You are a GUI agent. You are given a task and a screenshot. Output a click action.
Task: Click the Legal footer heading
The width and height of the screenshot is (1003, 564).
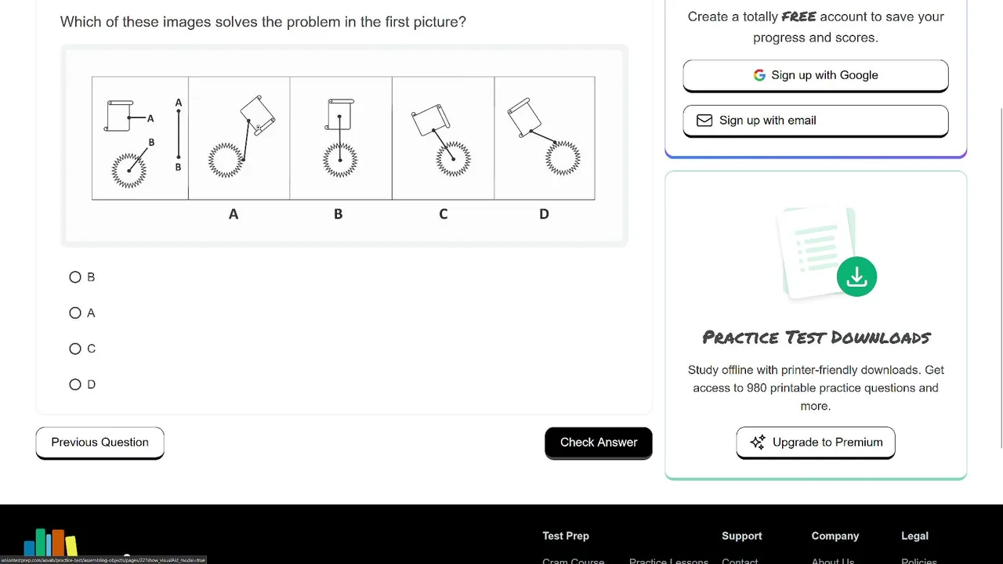[x=914, y=536]
